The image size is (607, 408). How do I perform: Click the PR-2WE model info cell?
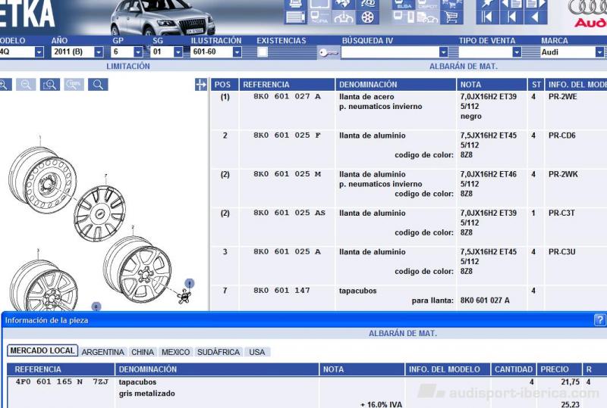(x=562, y=97)
